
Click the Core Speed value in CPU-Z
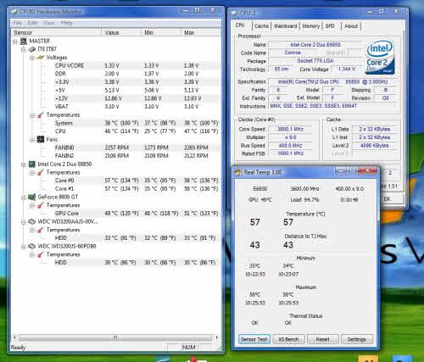click(290, 129)
